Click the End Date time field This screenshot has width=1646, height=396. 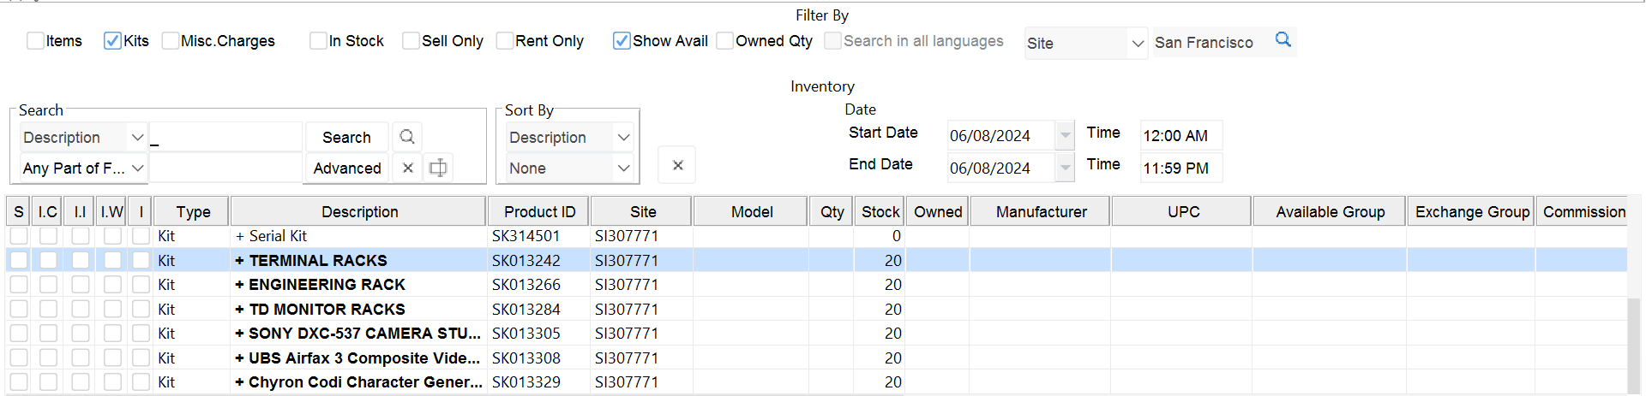point(1180,168)
